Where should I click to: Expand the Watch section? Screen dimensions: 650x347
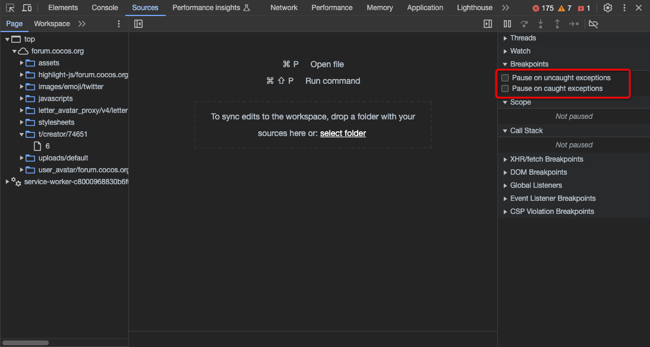tap(506, 51)
